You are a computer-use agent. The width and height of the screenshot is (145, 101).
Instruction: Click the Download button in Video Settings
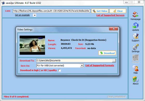pyautogui.click(x=107, y=53)
